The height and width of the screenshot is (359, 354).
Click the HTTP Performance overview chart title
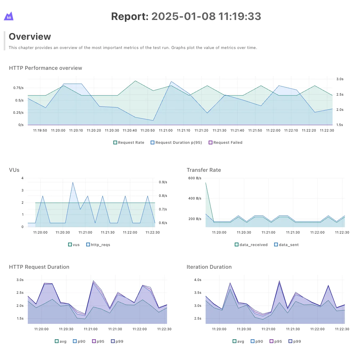[x=46, y=68]
